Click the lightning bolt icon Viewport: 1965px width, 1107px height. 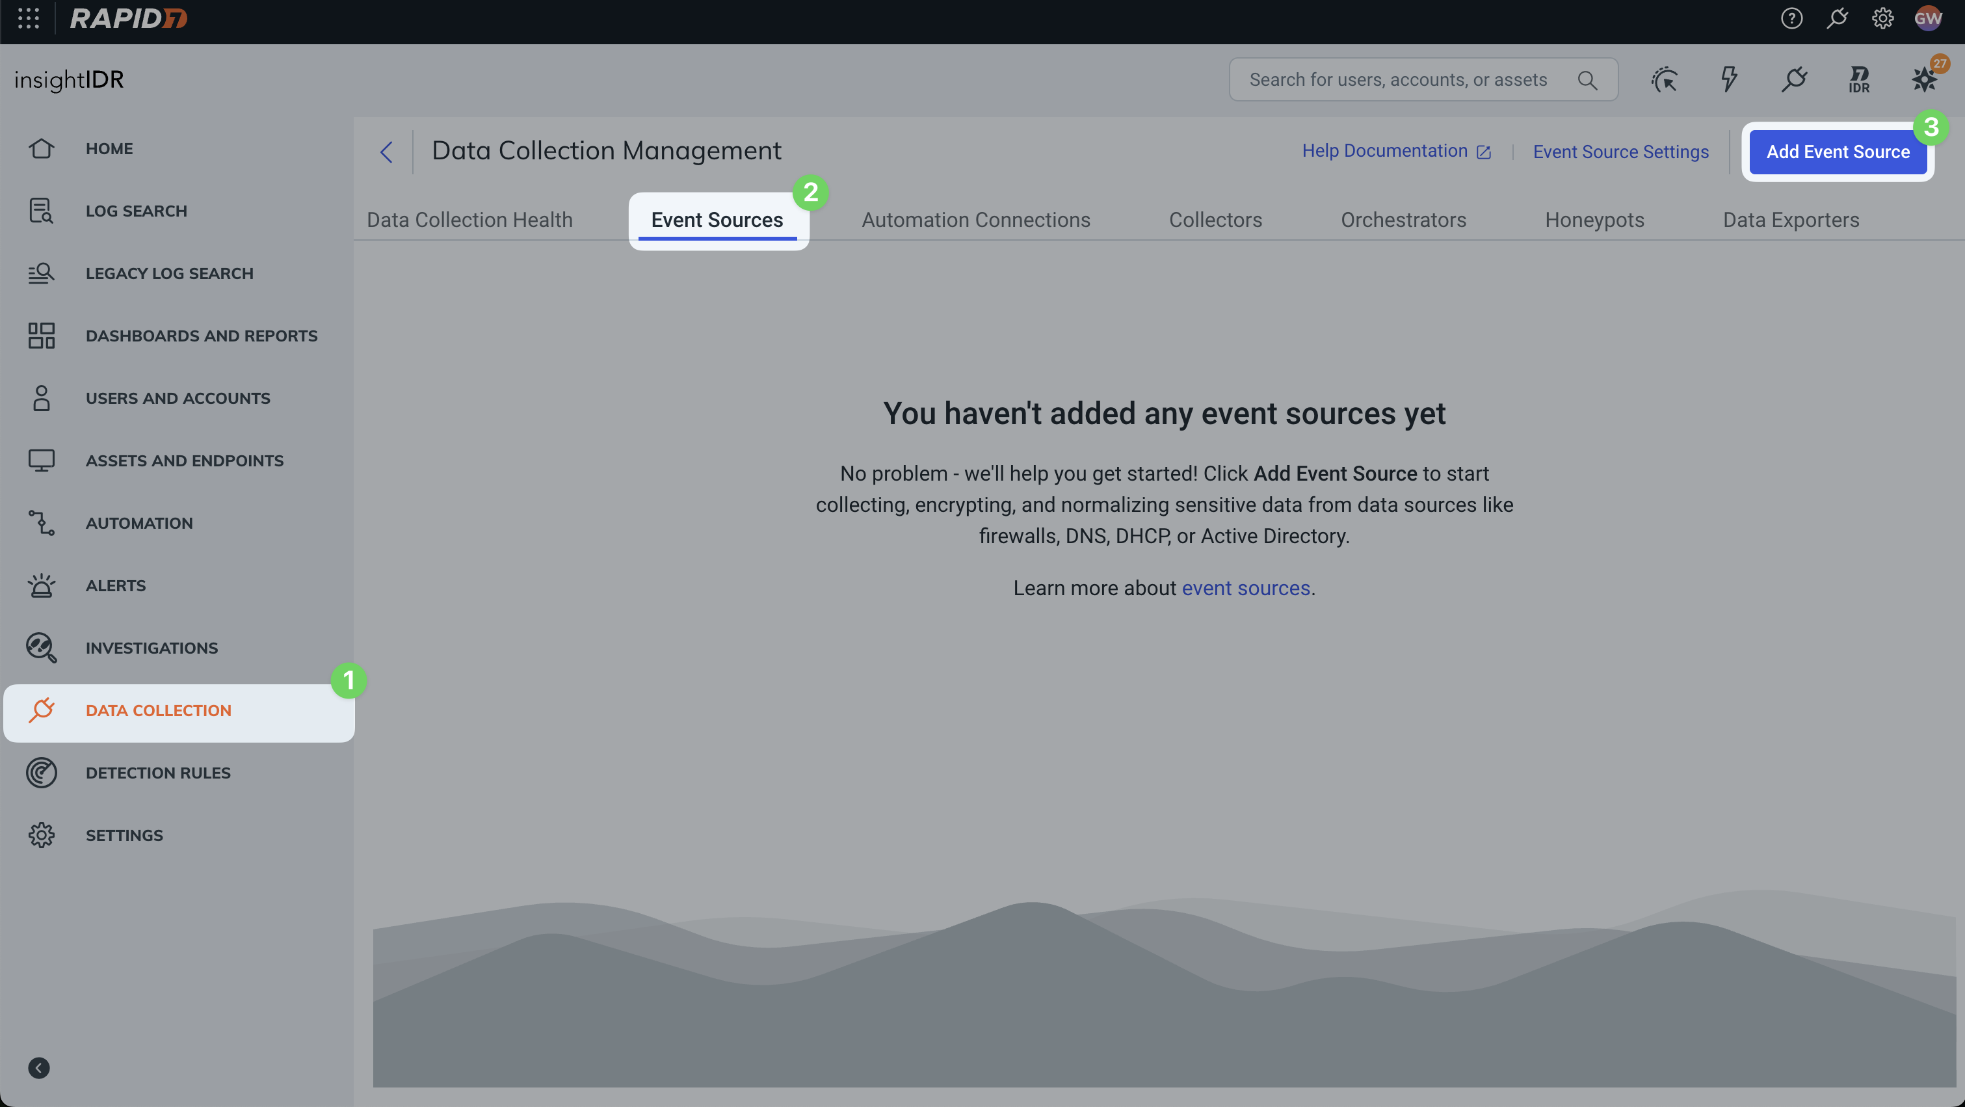click(x=1730, y=79)
